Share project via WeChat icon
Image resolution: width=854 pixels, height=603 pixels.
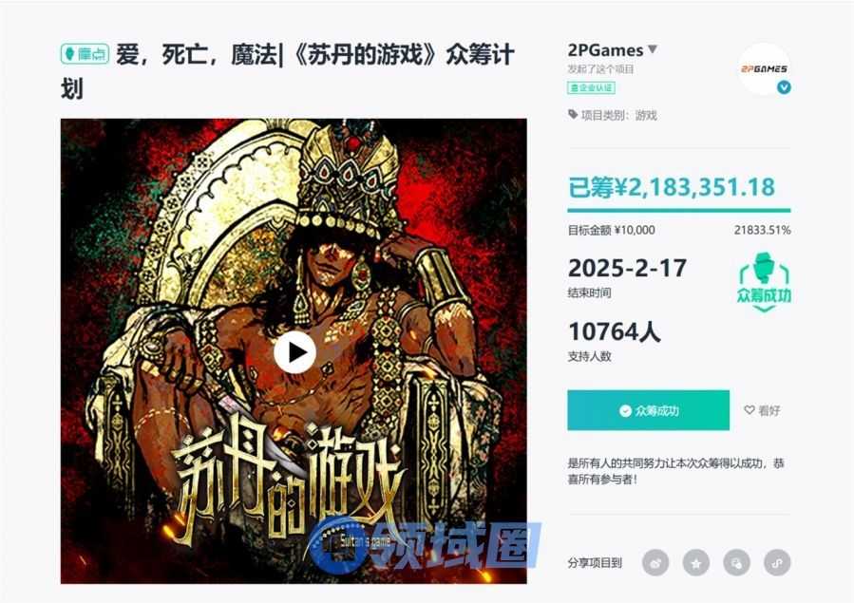pos(736,563)
